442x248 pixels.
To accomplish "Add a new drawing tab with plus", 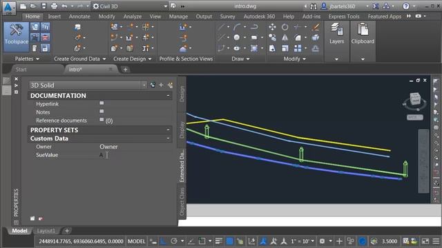I will [x=126, y=70].
